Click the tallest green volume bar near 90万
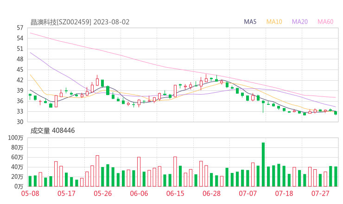Screen dimensions: 343x204 pyautogui.click(x=263, y=165)
